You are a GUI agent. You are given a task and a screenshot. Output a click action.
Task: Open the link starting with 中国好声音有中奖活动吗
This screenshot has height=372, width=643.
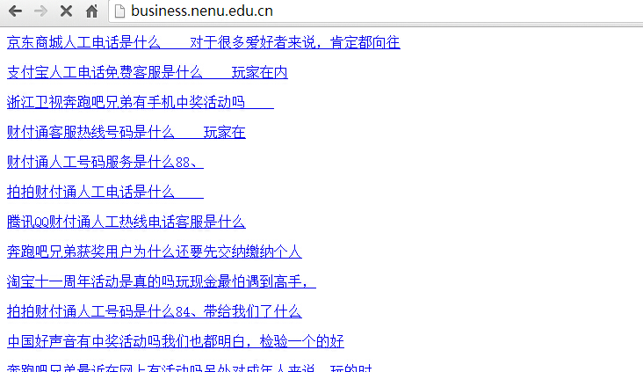pyautogui.click(x=176, y=341)
